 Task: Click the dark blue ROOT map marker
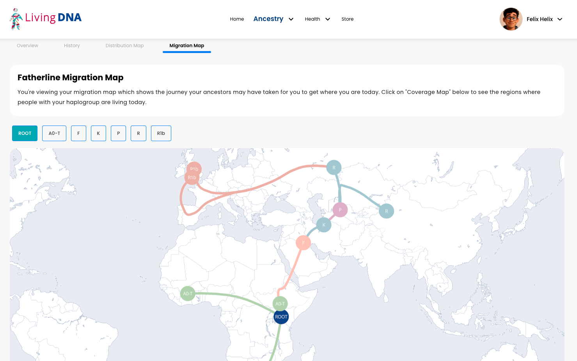[x=281, y=317]
